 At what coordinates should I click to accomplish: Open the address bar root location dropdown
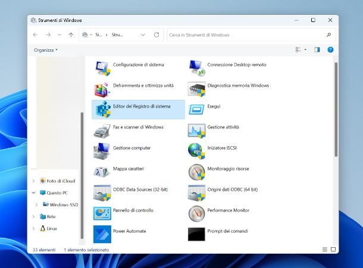coord(91,34)
